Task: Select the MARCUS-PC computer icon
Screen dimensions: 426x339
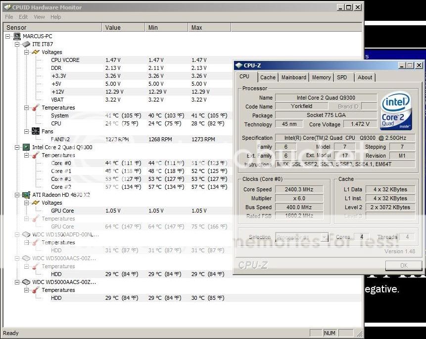Action: [x=18, y=36]
